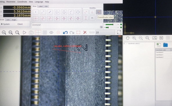Select the point draw tool
The image size is (172, 106).
36,12
